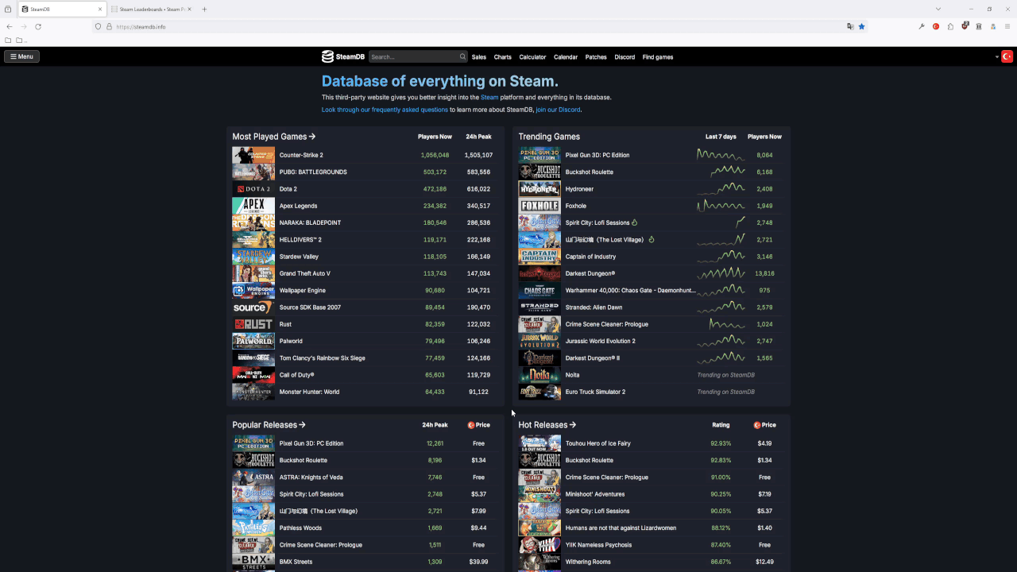The height and width of the screenshot is (572, 1017).
Task: Click the Rust logo thumbnail
Action: [x=253, y=324]
